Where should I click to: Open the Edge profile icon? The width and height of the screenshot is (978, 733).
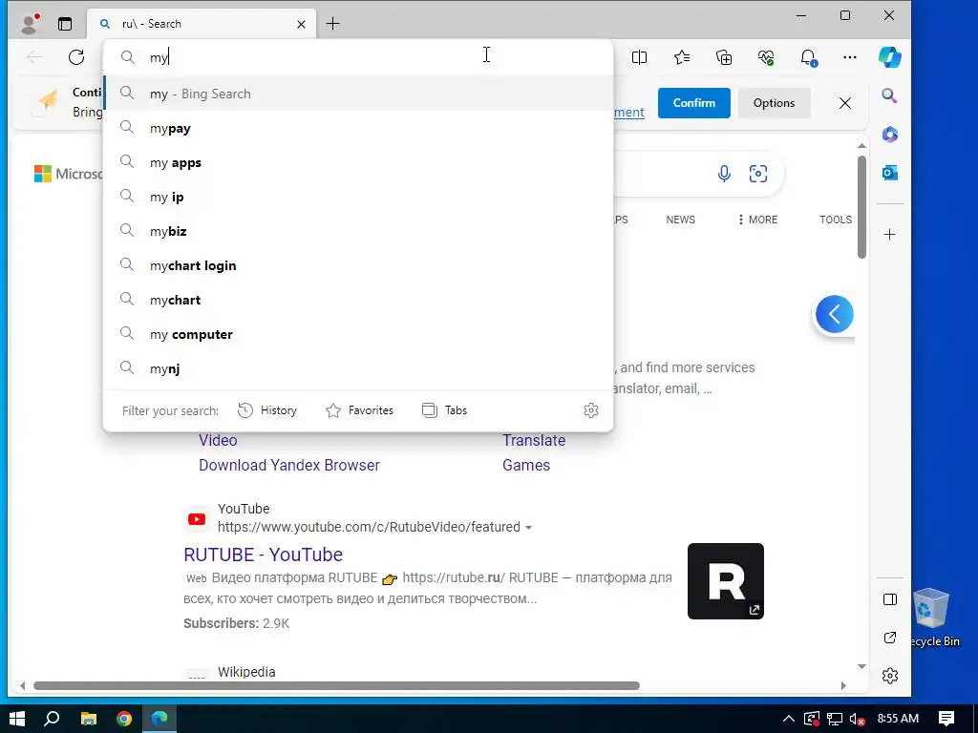(30, 24)
